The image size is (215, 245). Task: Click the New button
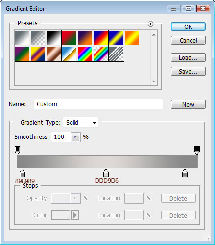[x=188, y=104]
